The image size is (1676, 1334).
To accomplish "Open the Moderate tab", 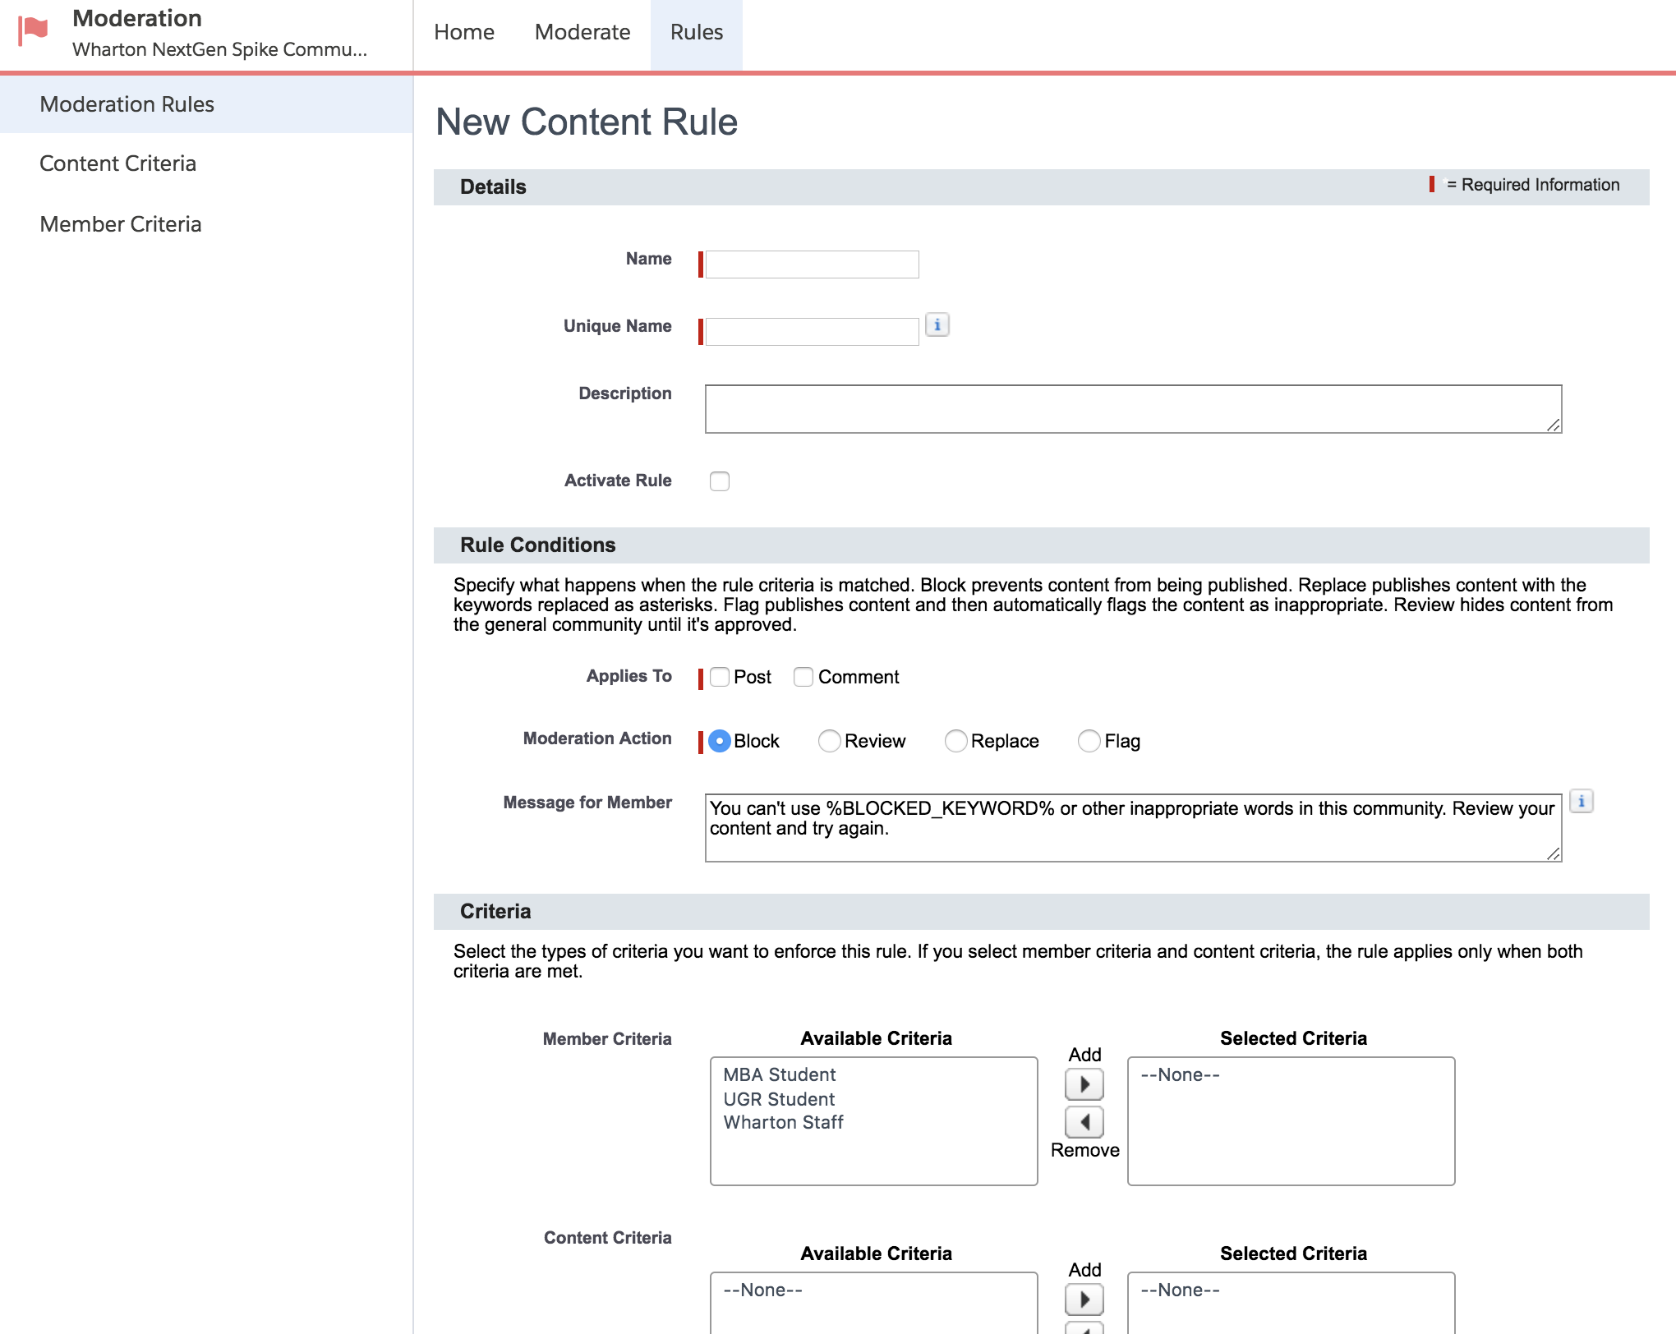I will tap(582, 33).
